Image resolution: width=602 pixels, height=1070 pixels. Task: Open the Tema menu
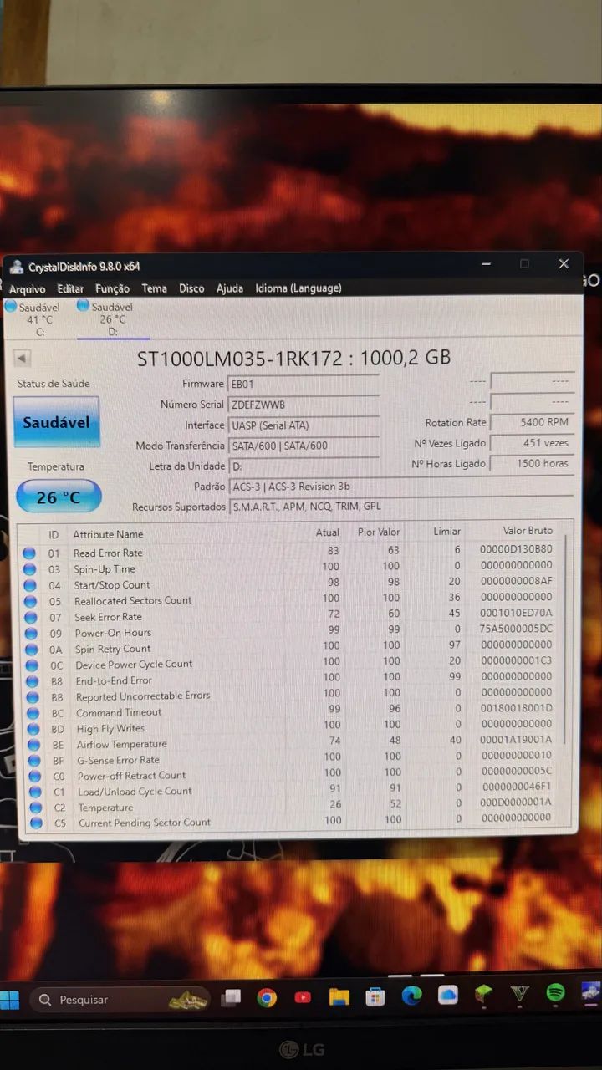154,288
